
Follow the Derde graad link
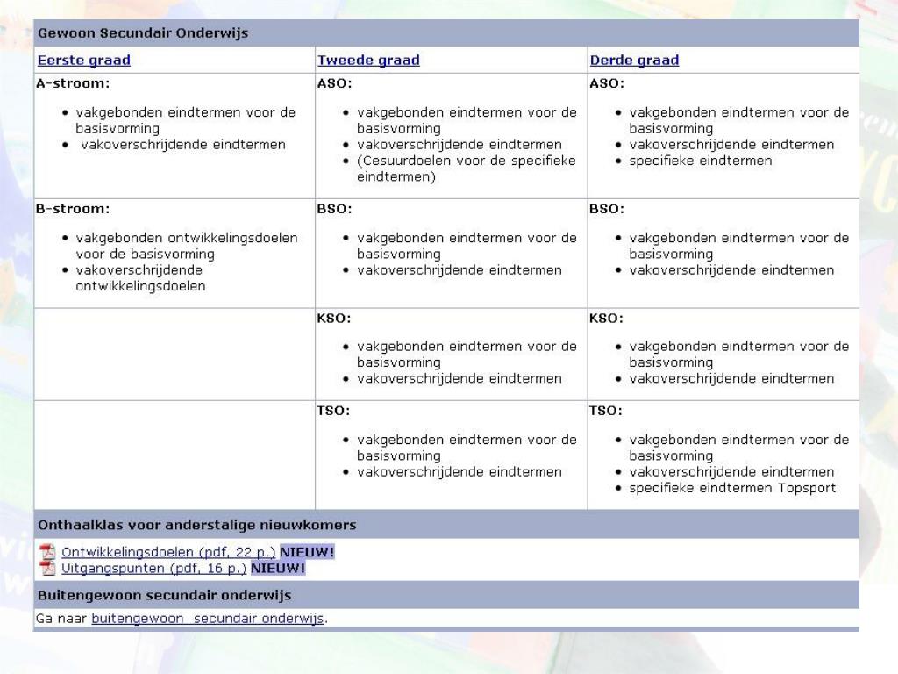pyautogui.click(x=634, y=61)
